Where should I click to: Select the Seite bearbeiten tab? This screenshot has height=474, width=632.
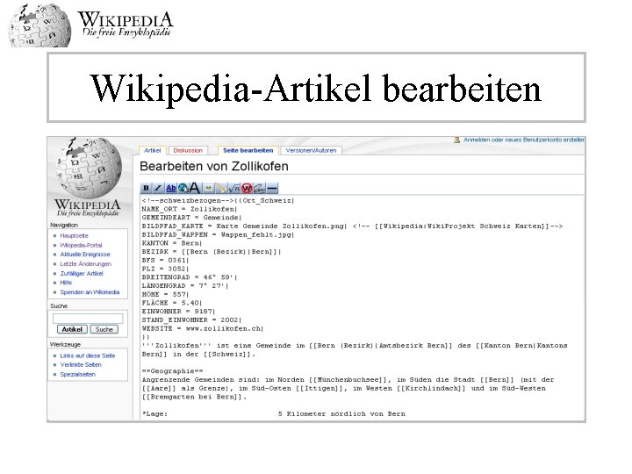[x=248, y=150]
